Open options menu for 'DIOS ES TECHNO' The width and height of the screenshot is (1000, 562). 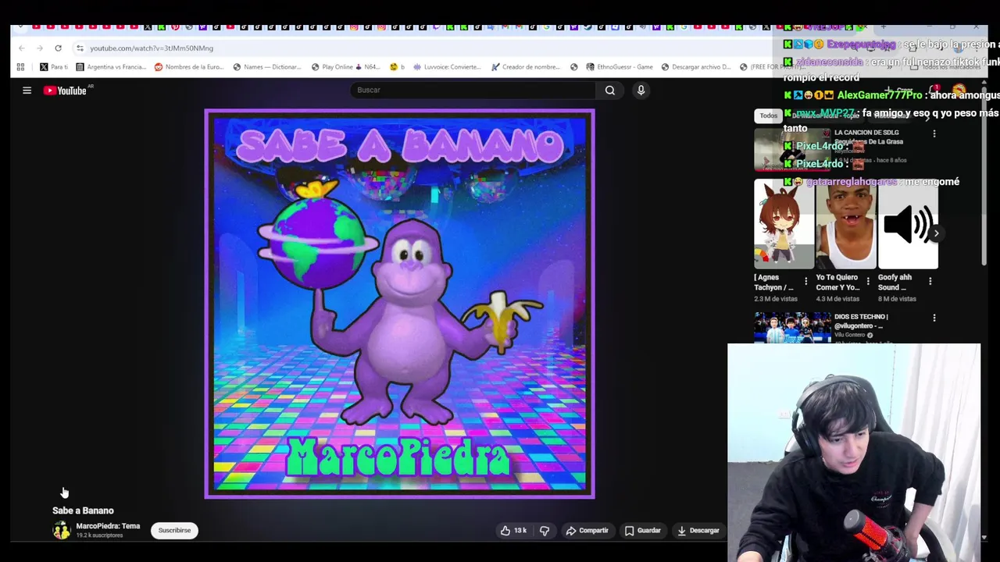click(x=934, y=318)
